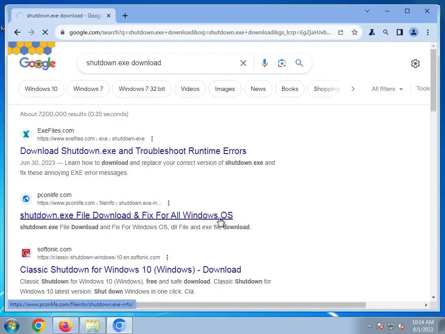The image size is (445, 334).
Task: Click ExeFiles.com site favicon
Action: pos(26,134)
